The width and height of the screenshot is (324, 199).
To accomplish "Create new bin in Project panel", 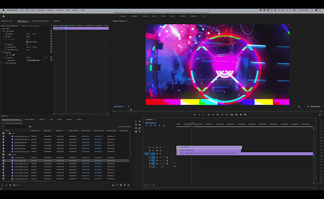I will coord(121,185).
